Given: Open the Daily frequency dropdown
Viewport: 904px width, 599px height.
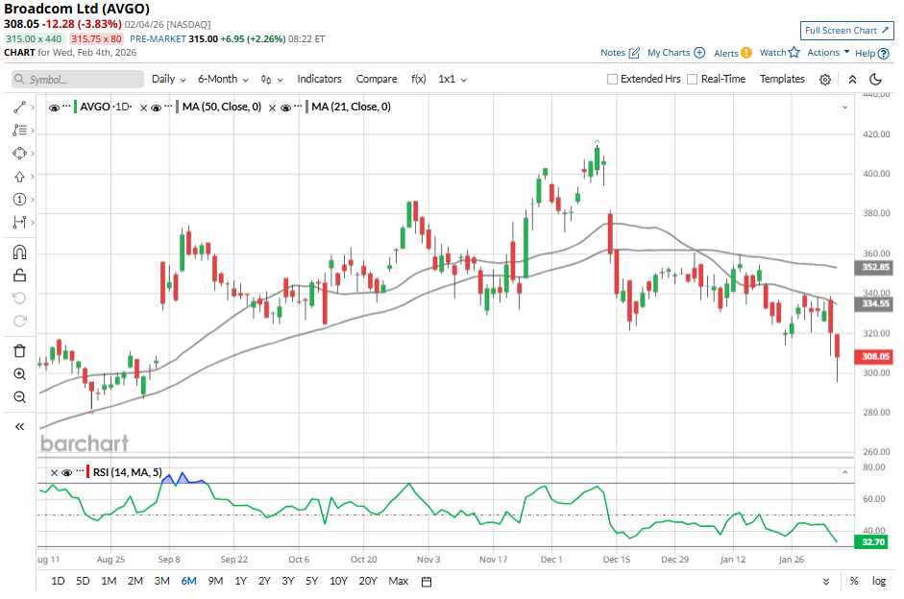Looking at the screenshot, I should (x=168, y=80).
